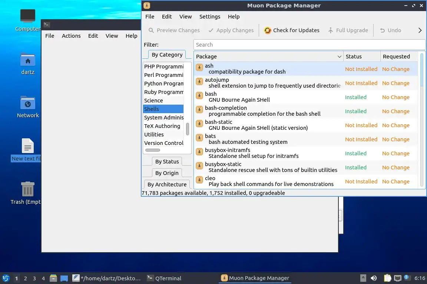Click the Undo toolbar button
427x284 pixels.
point(391,30)
